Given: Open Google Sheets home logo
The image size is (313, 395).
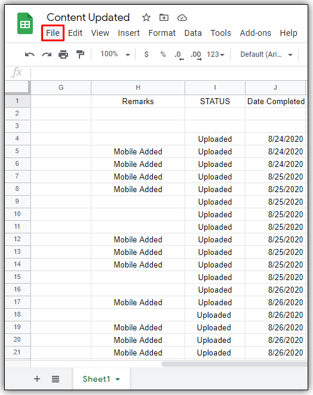Looking at the screenshot, I should [x=25, y=23].
